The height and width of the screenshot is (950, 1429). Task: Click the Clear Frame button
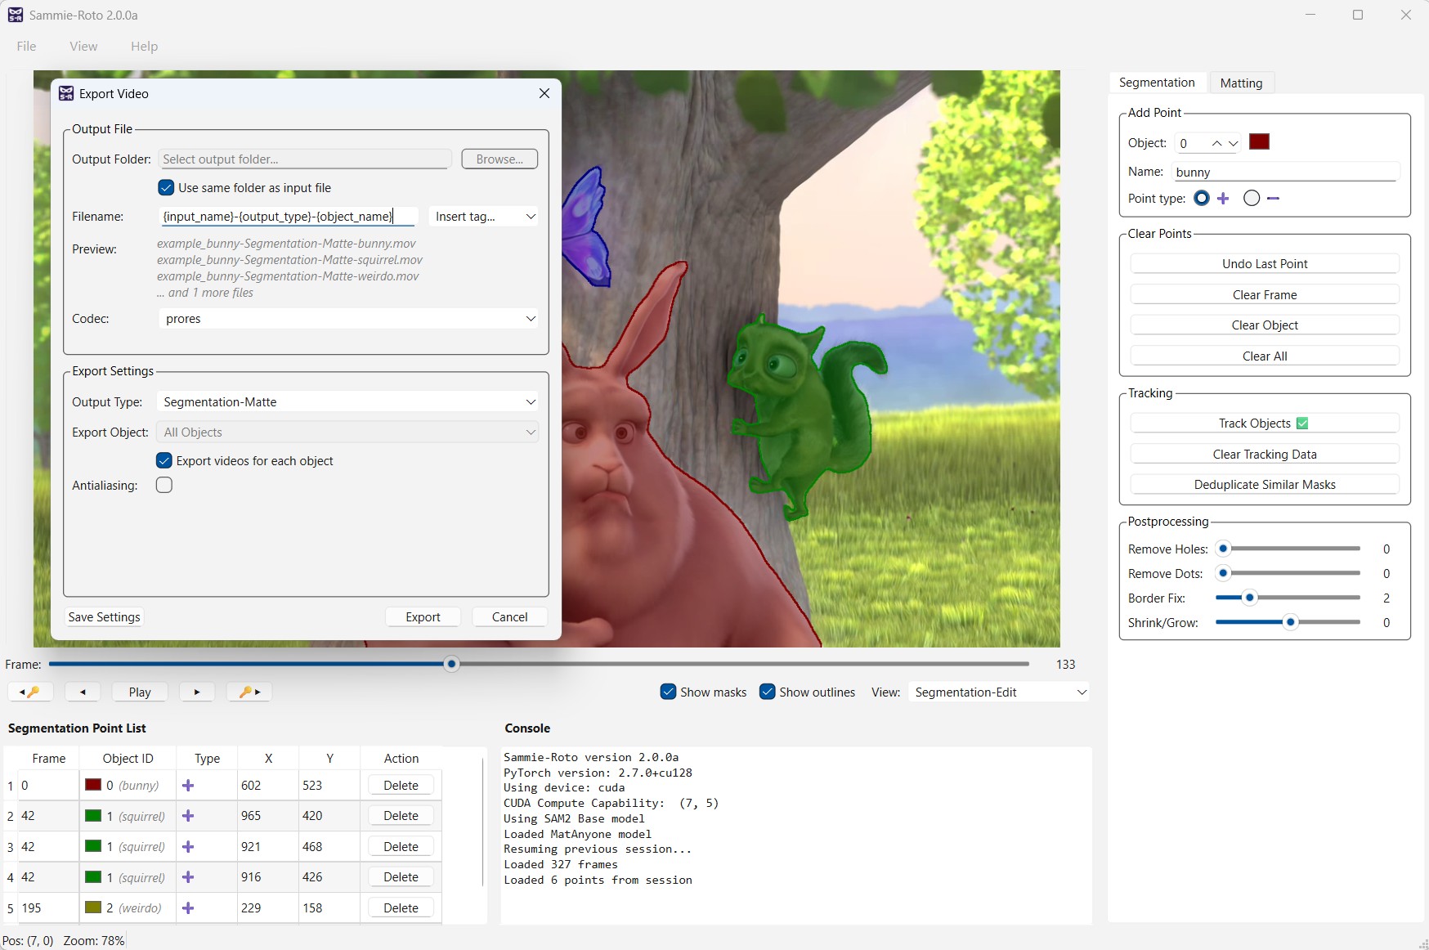click(1265, 294)
